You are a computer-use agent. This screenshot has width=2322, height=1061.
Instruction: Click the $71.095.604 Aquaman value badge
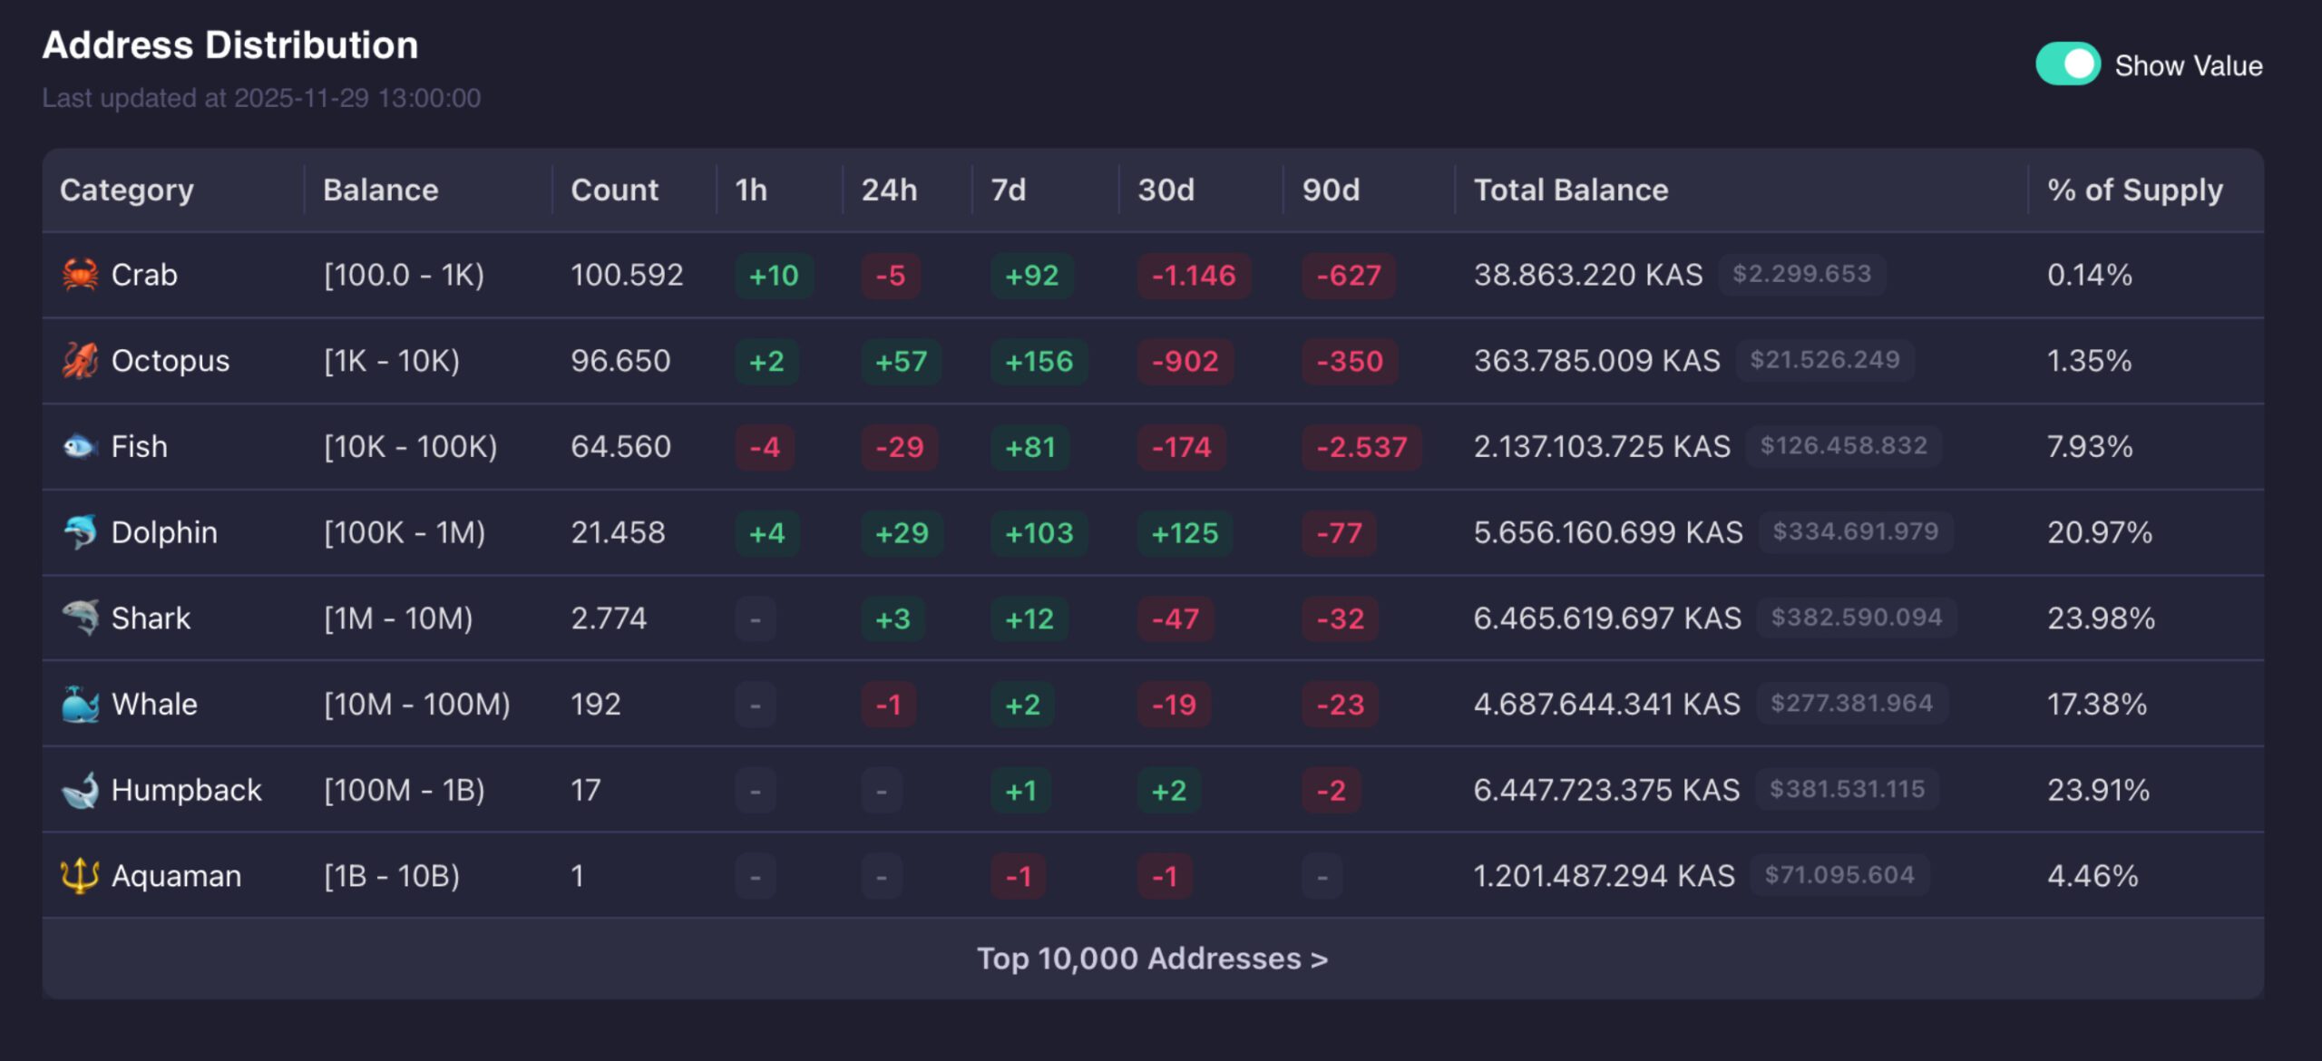(x=1839, y=875)
